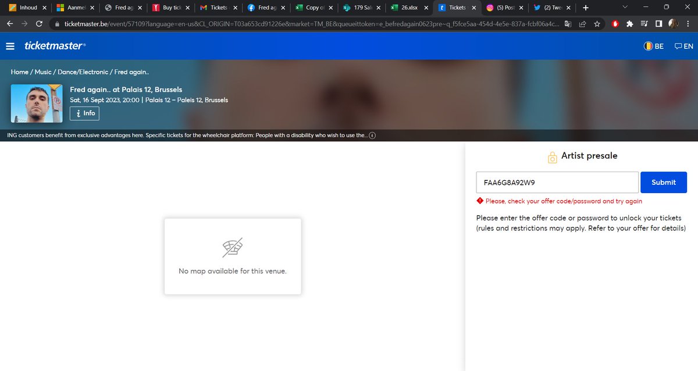Share this page icon in address bar
698x371 pixels.
tap(582, 24)
